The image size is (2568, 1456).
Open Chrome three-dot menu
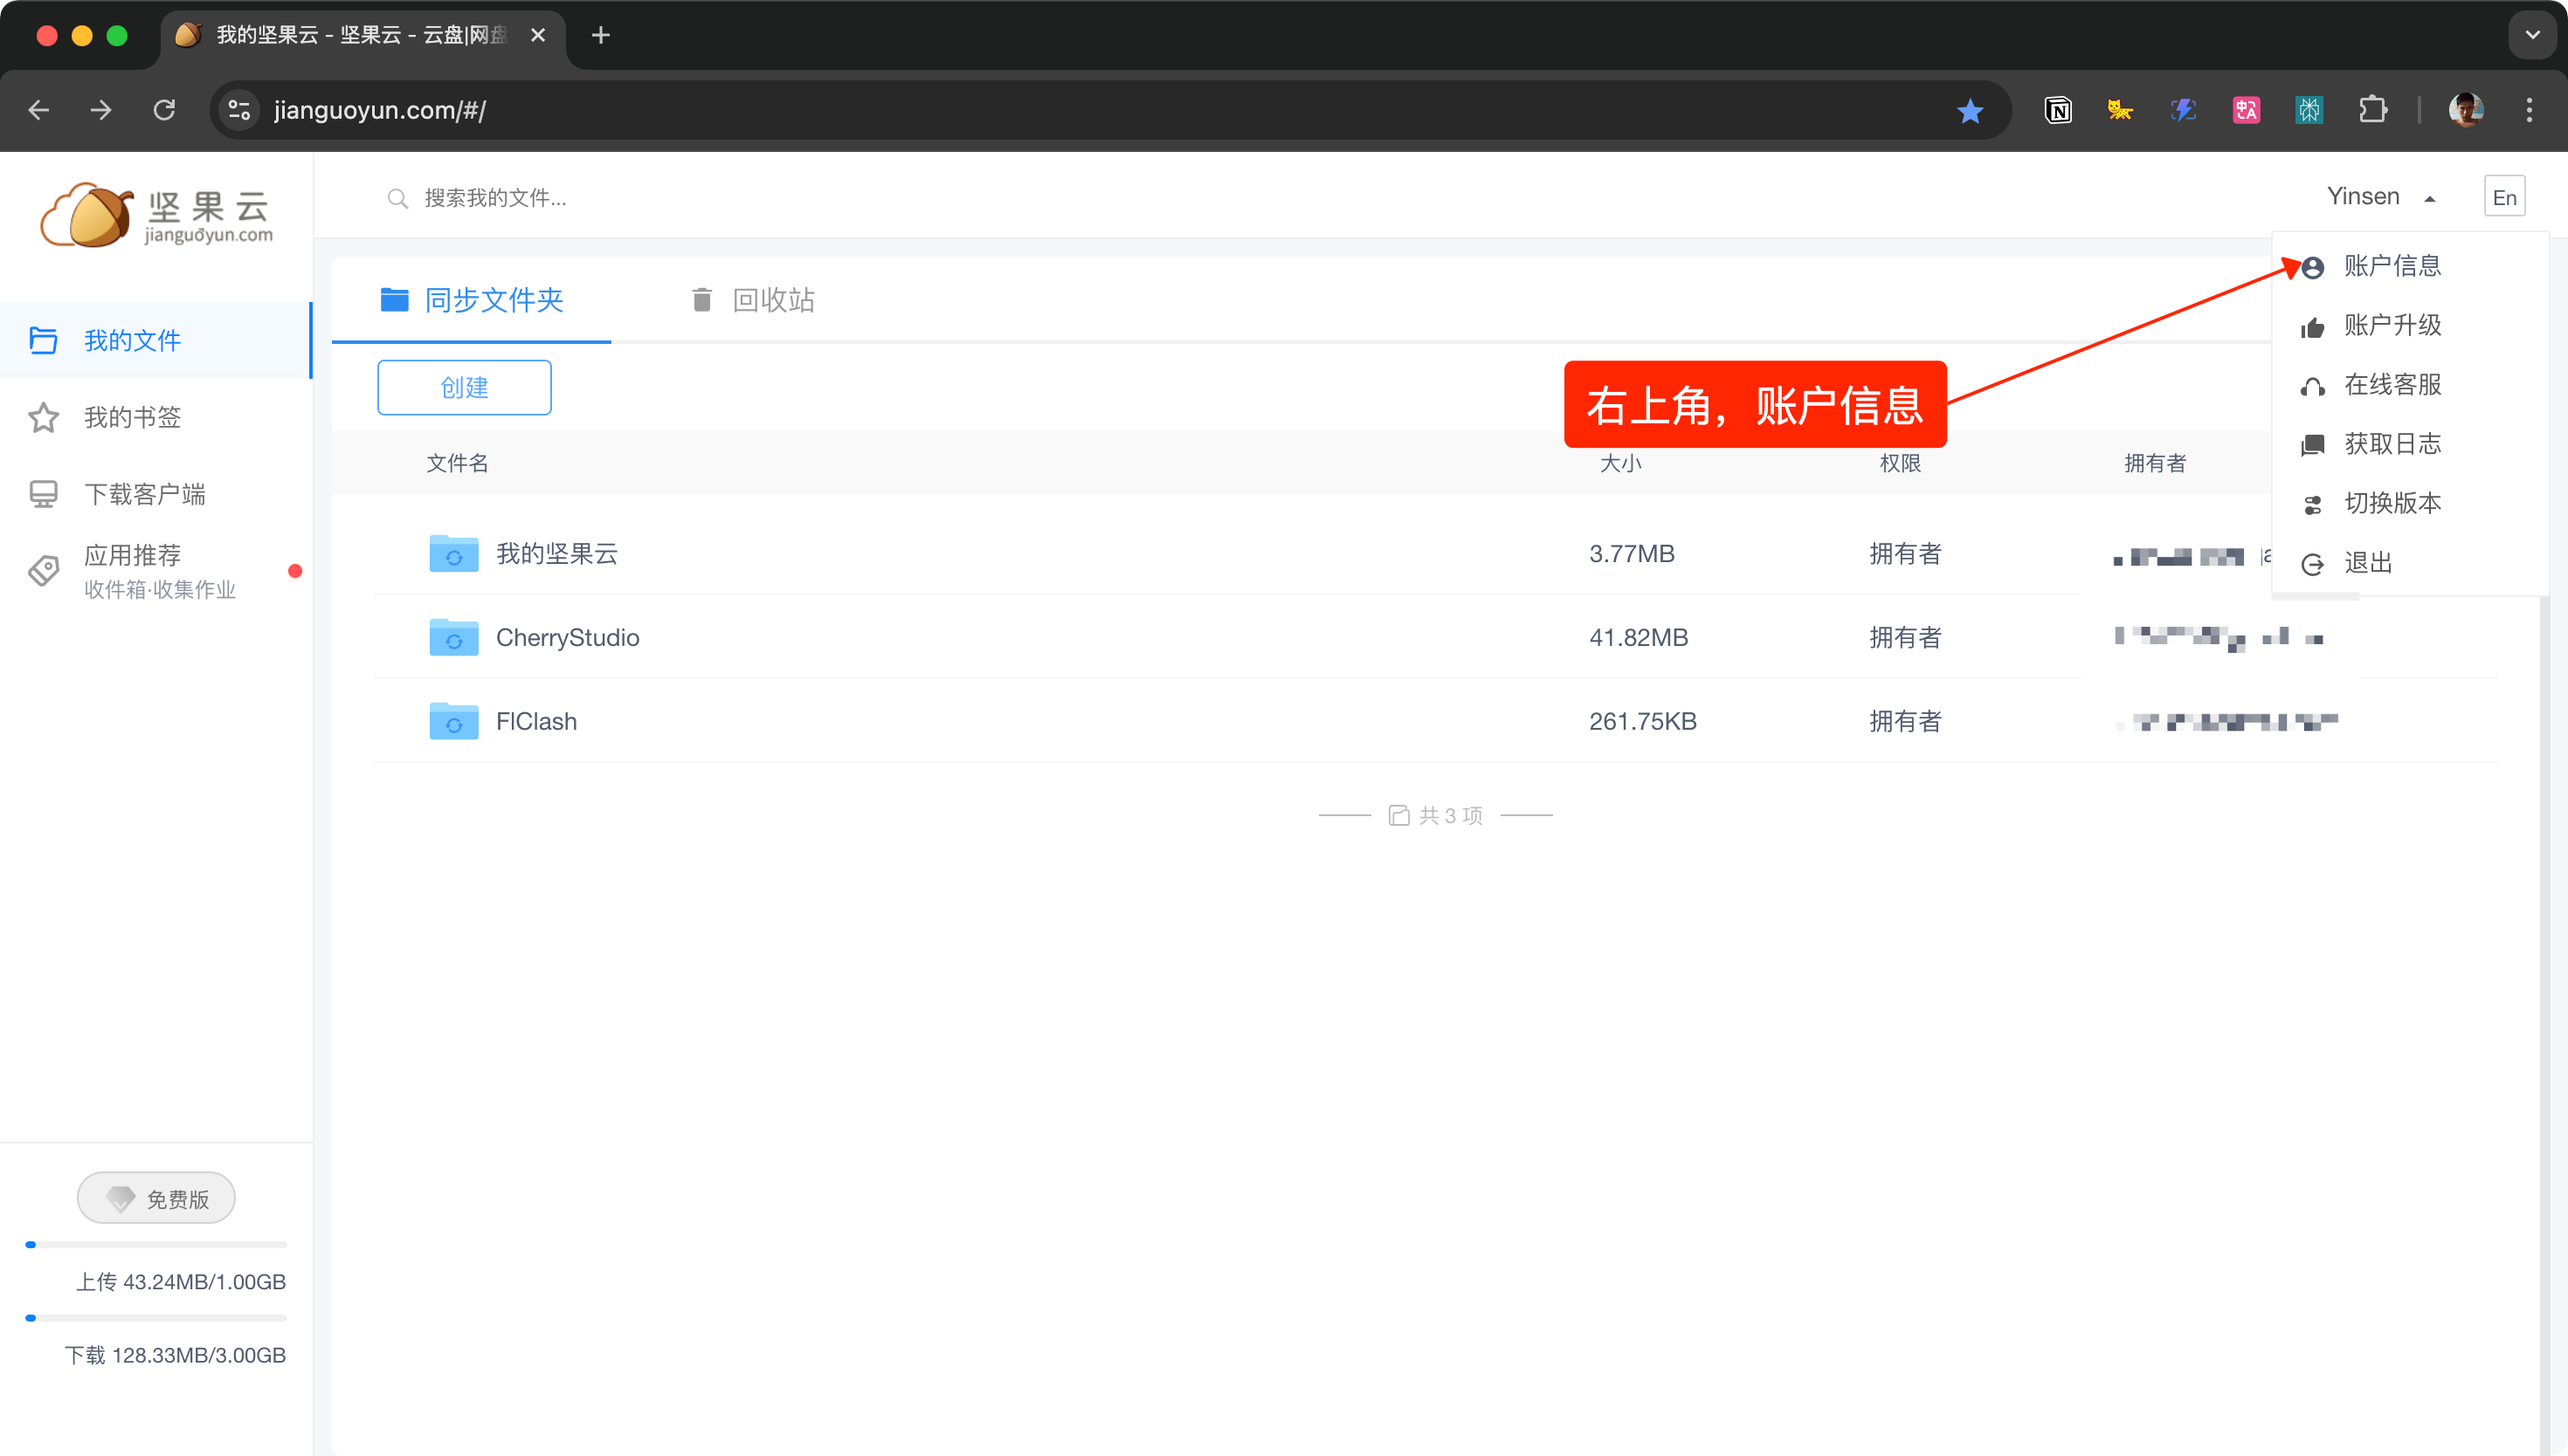click(2529, 110)
